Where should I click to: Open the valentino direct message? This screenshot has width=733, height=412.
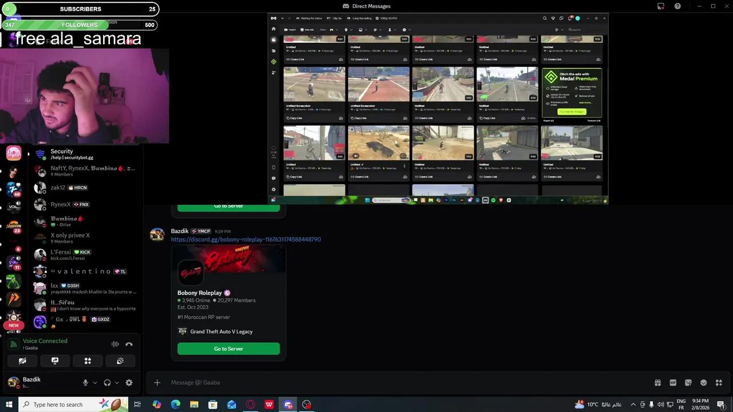click(85, 271)
